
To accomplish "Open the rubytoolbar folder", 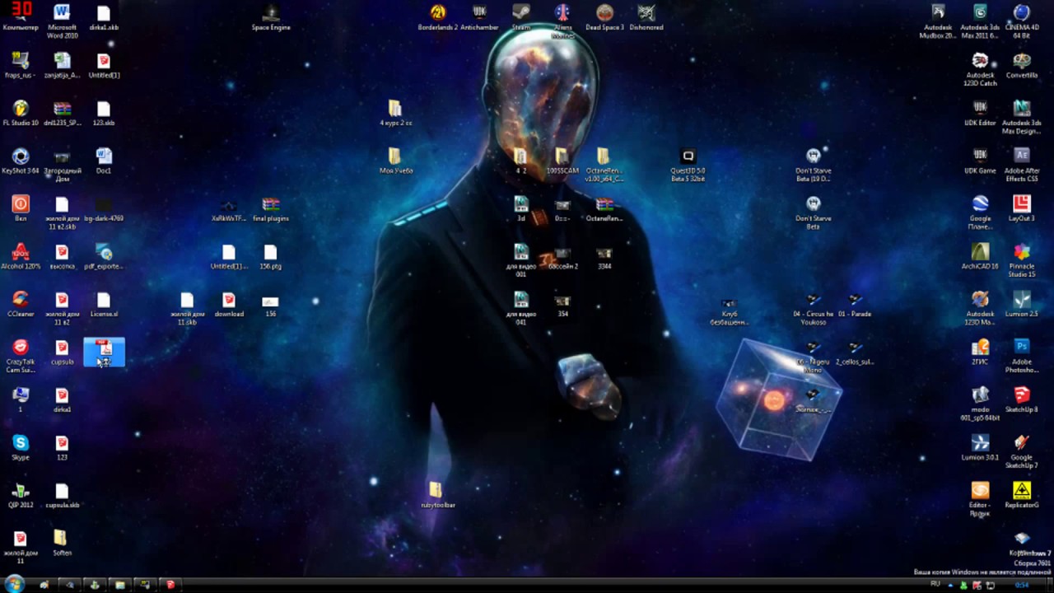I will [437, 494].
